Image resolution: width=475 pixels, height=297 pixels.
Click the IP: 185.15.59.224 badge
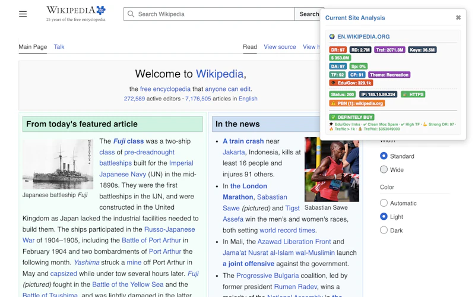[378, 94]
